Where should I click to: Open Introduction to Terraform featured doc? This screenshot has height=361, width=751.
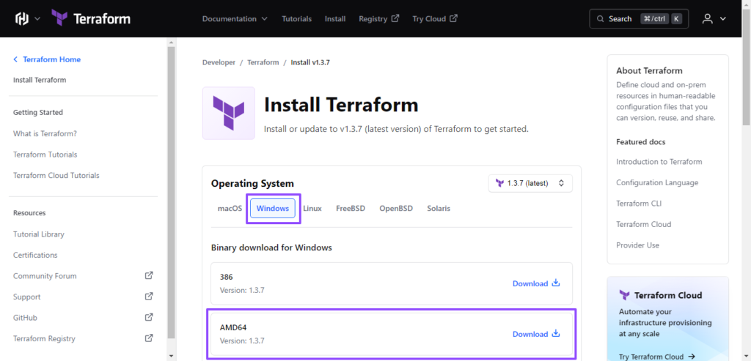(659, 162)
